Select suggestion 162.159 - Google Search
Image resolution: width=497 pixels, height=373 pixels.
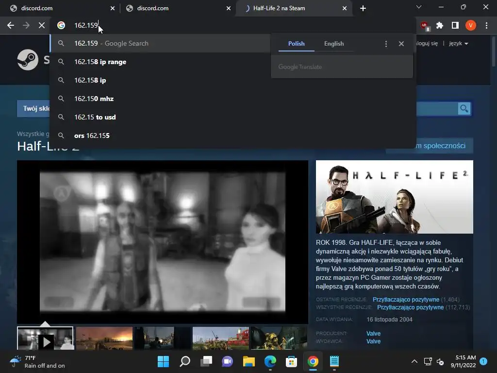(160, 43)
